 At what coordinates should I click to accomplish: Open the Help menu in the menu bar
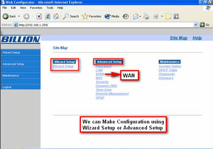tap(60, 8)
